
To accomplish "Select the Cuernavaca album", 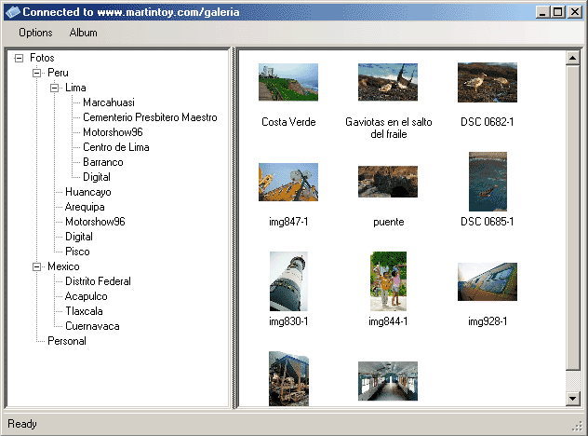I will point(93,326).
